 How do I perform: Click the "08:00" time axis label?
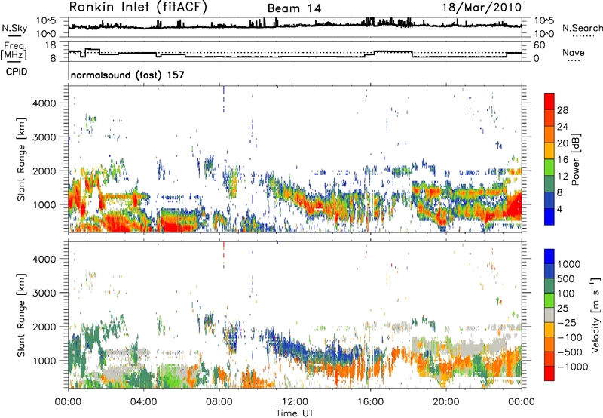pos(219,402)
